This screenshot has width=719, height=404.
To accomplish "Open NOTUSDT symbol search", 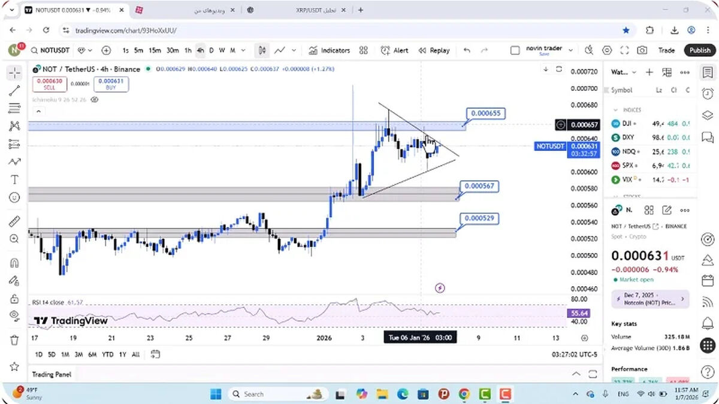I will pos(50,50).
